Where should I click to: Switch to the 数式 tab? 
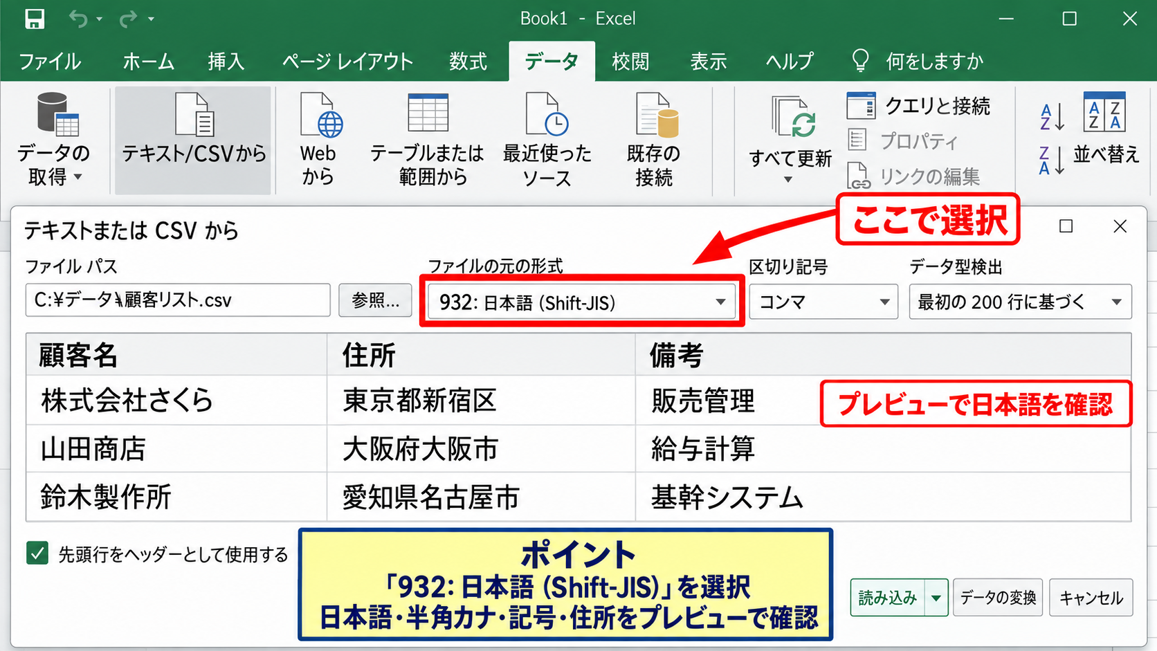click(468, 62)
